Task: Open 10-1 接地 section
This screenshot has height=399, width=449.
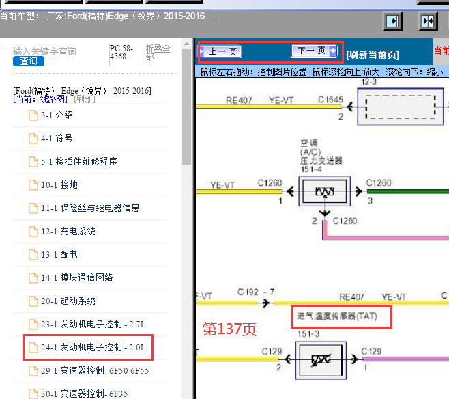Action: pyautogui.click(x=59, y=185)
